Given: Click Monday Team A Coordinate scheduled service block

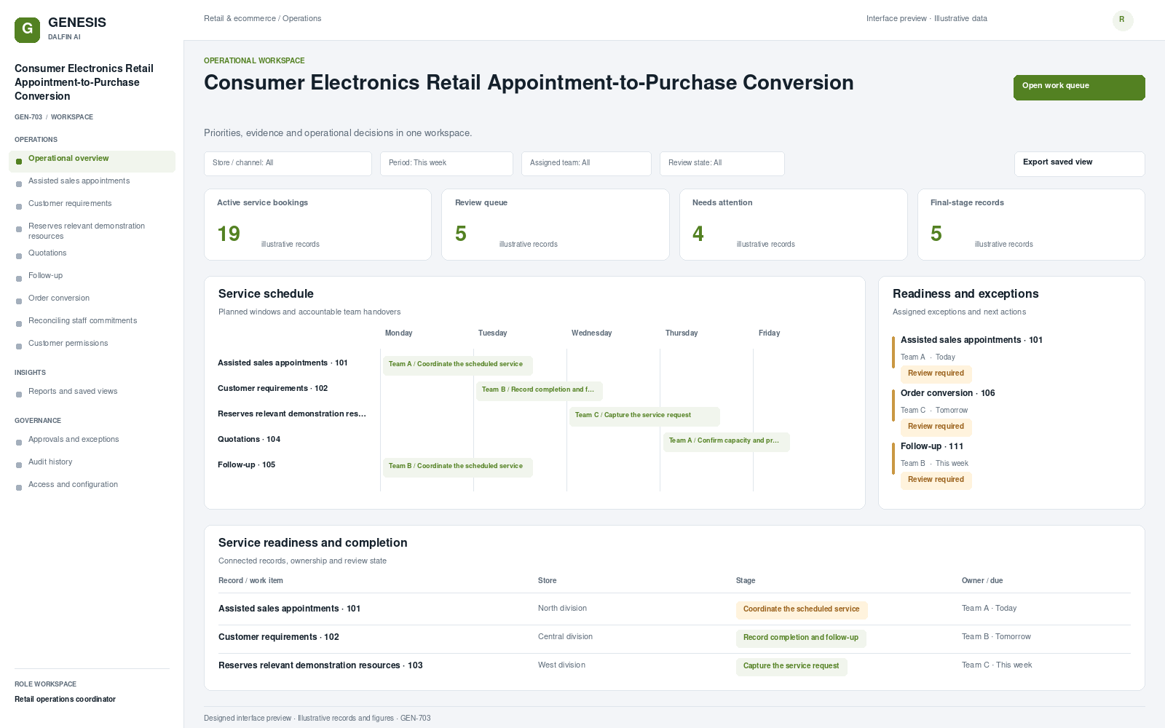Looking at the screenshot, I should (458, 365).
